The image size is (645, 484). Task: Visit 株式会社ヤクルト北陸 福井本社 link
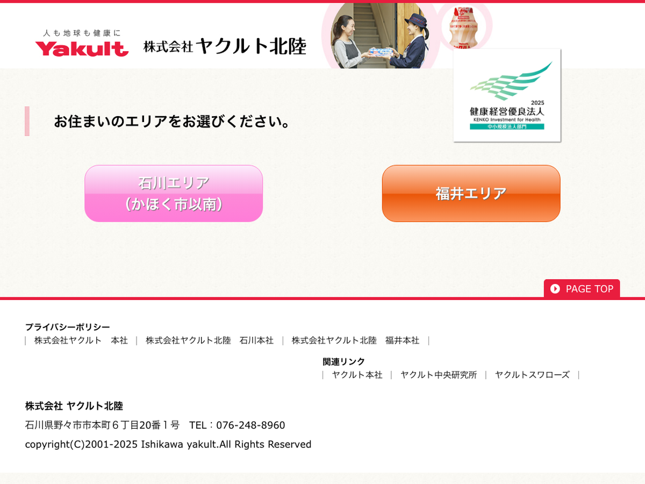pos(355,340)
